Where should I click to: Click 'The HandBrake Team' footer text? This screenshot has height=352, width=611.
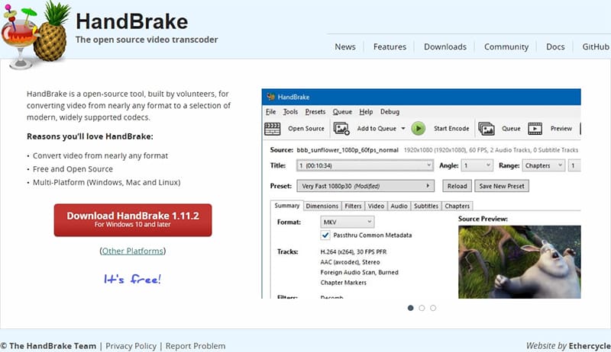[x=53, y=346]
